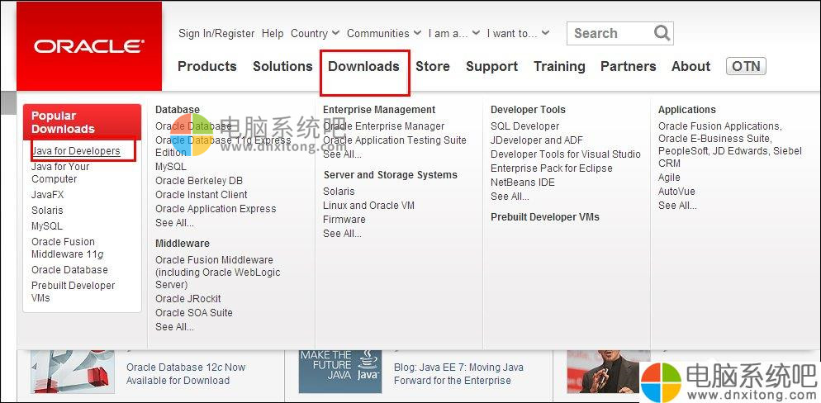The height and width of the screenshot is (403, 821).
Task: Open Oracle Database 11g Express Edition
Action: pyautogui.click(x=223, y=146)
